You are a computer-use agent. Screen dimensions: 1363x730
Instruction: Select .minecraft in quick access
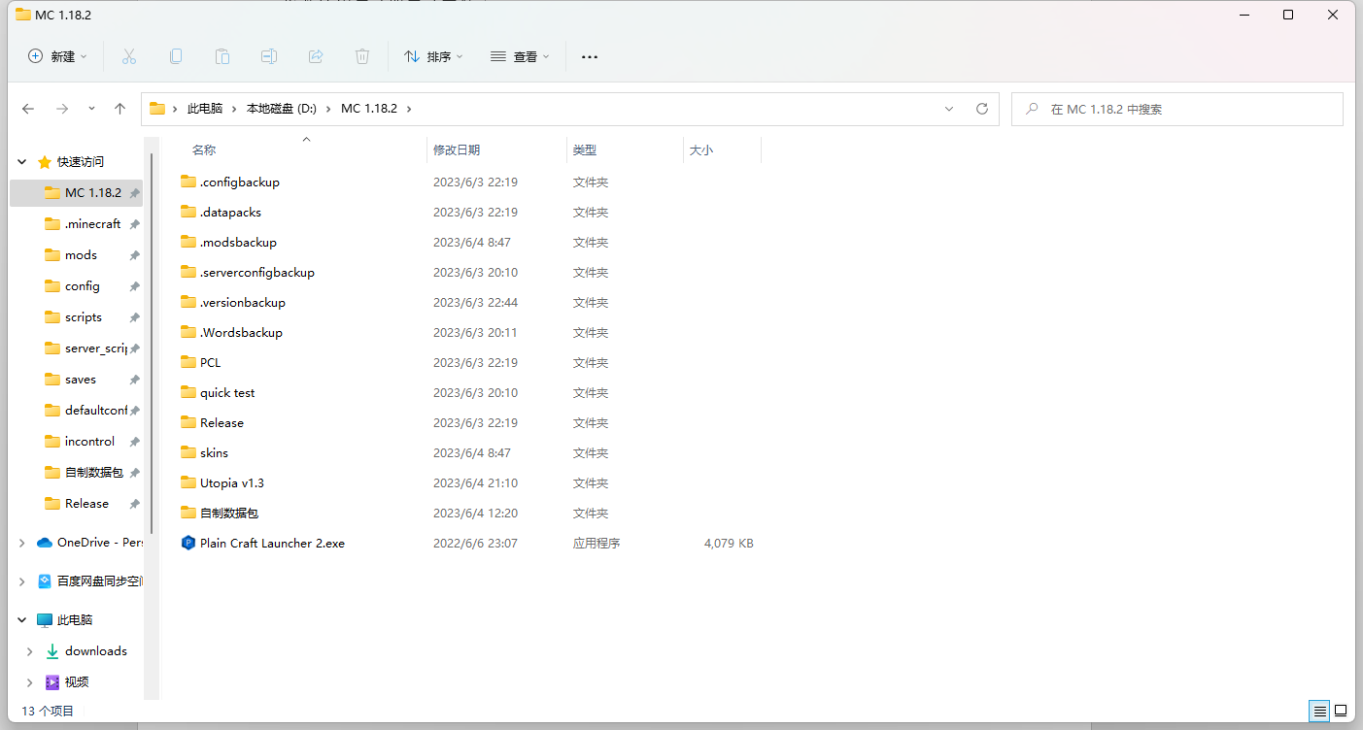pyautogui.click(x=93, y=224)
